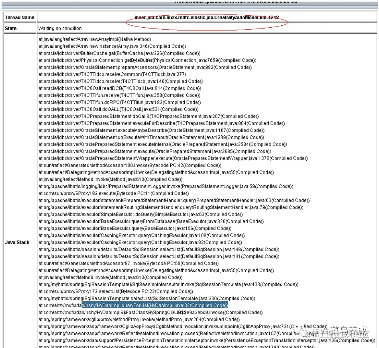The width and height of the screenshot is (379, 348).
Task: Click the DefaultSqlSession.selectList (java:141) line
Action: 159,257
